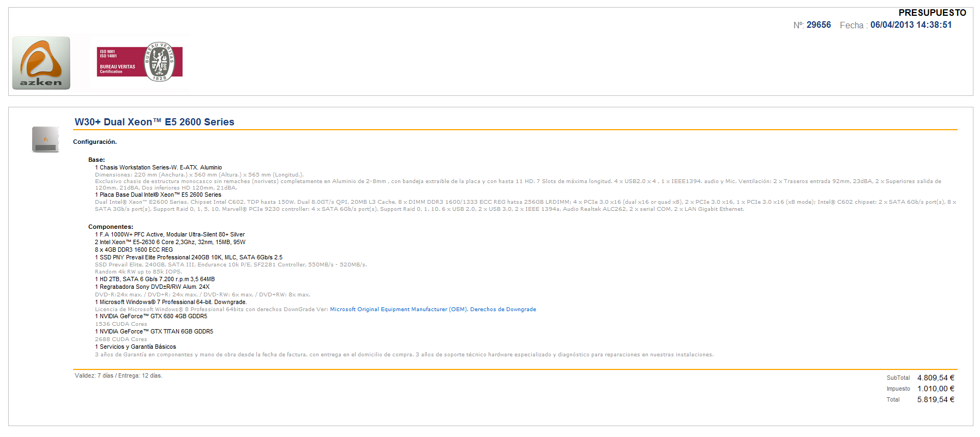The height and width of the screenshot is (437, 980).
Task: Click the Dimensiones 220 mm chassis description
Action: pyautogui.click(x=199, y=175)
